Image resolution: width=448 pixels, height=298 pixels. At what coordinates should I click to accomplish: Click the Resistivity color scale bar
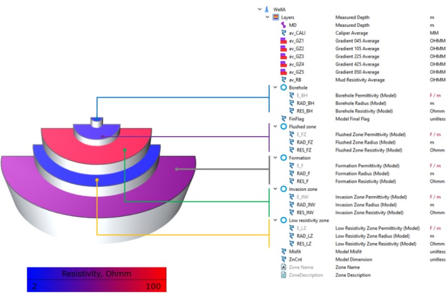click(x=97, y=279)
